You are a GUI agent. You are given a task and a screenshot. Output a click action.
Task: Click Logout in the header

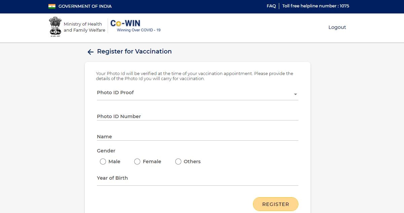click(337, 27)
